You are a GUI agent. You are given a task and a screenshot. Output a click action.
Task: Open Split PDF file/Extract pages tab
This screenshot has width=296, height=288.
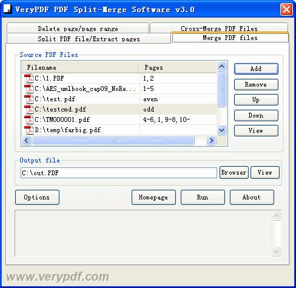point(89,38)
